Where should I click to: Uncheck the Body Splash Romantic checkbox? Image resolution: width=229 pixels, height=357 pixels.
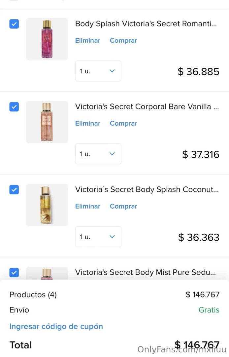14,24
